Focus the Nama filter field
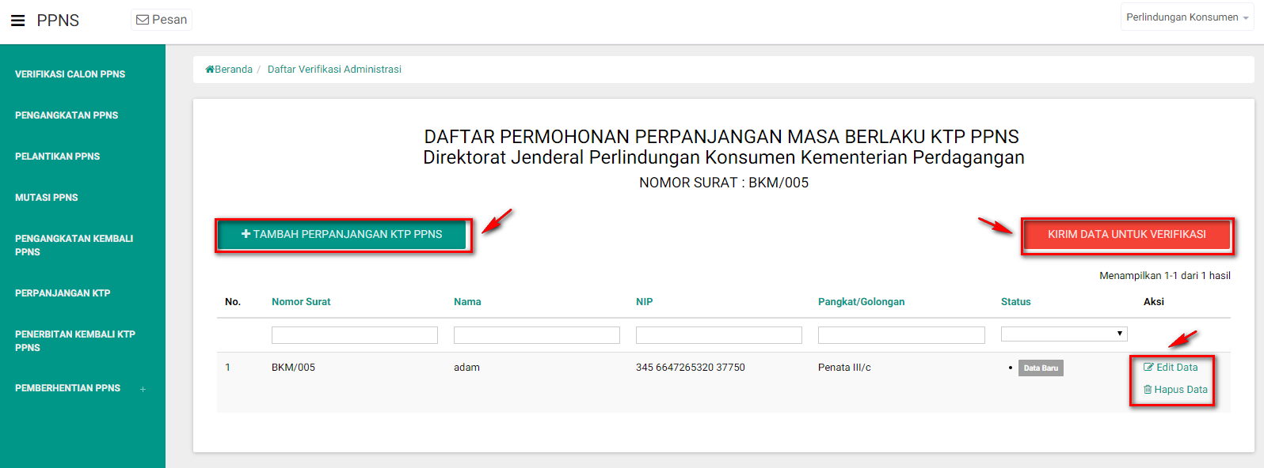This screenshot has width=1264, height=468. point(537,335)
